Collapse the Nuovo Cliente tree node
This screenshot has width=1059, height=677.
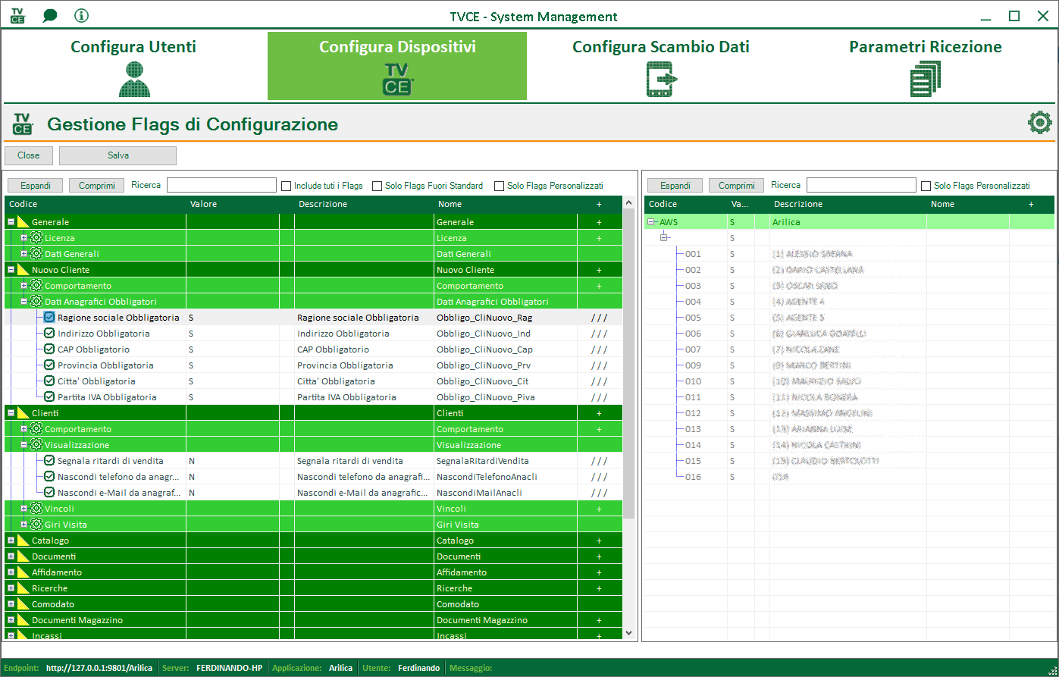(x=11, y=270)
